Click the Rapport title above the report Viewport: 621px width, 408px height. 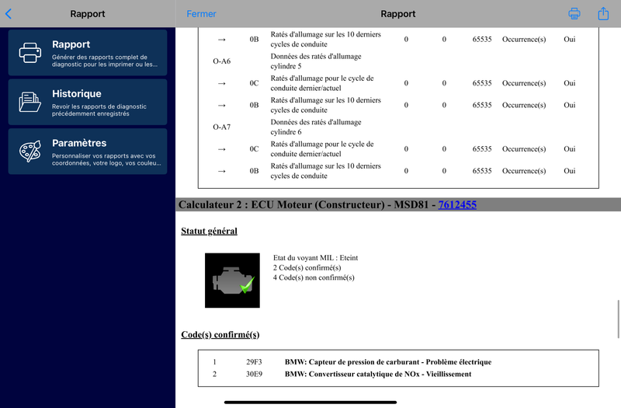coord(398,14)
